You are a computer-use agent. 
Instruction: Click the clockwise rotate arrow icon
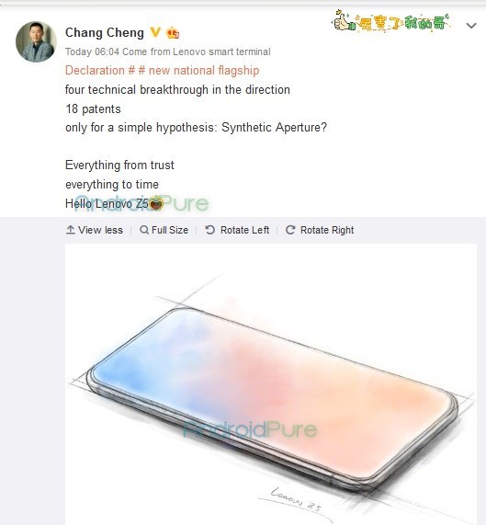coord(290,230)
